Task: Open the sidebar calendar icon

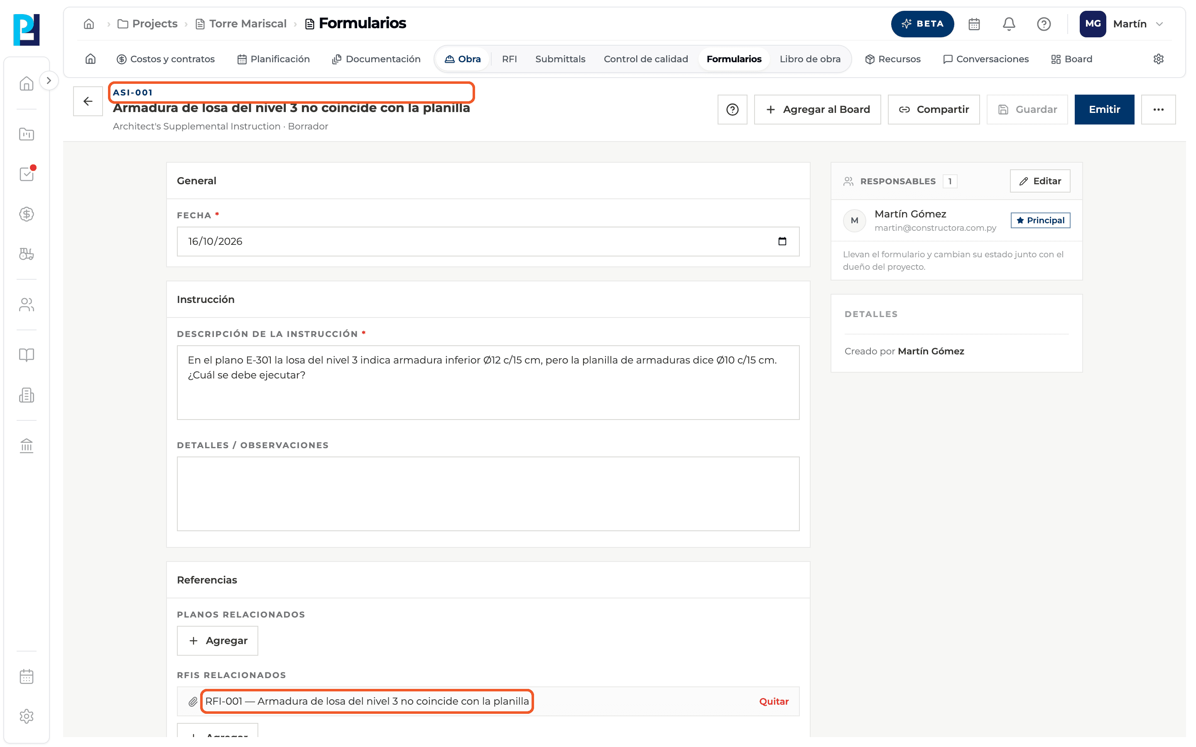Action: coord(26,676)
